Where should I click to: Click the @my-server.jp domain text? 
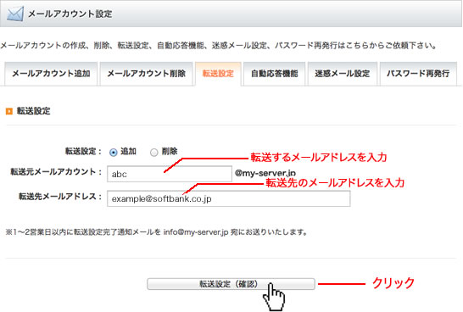click(265, 173)
